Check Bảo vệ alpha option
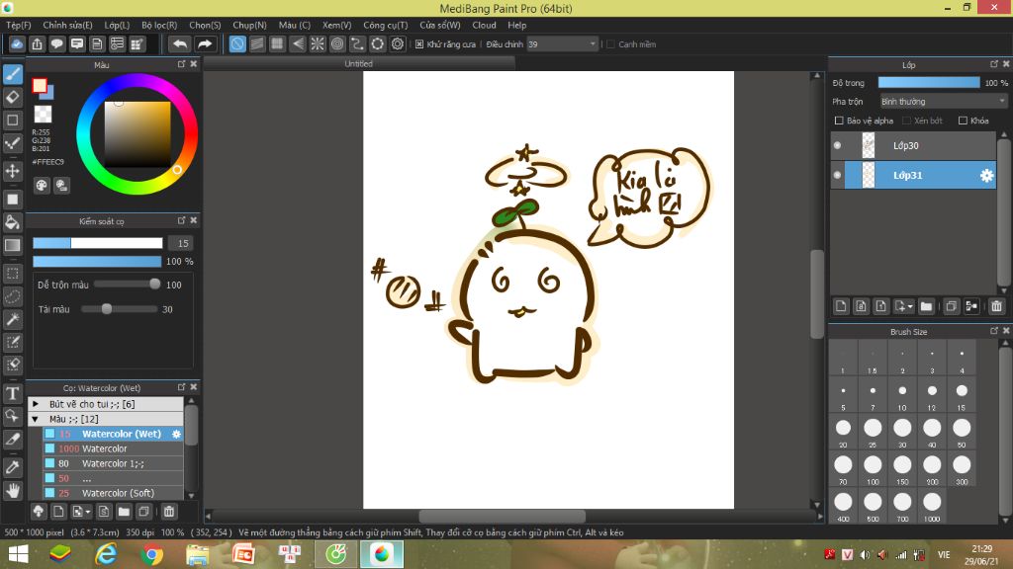The width and height of the screenshot is (1013, 569). 839,121
